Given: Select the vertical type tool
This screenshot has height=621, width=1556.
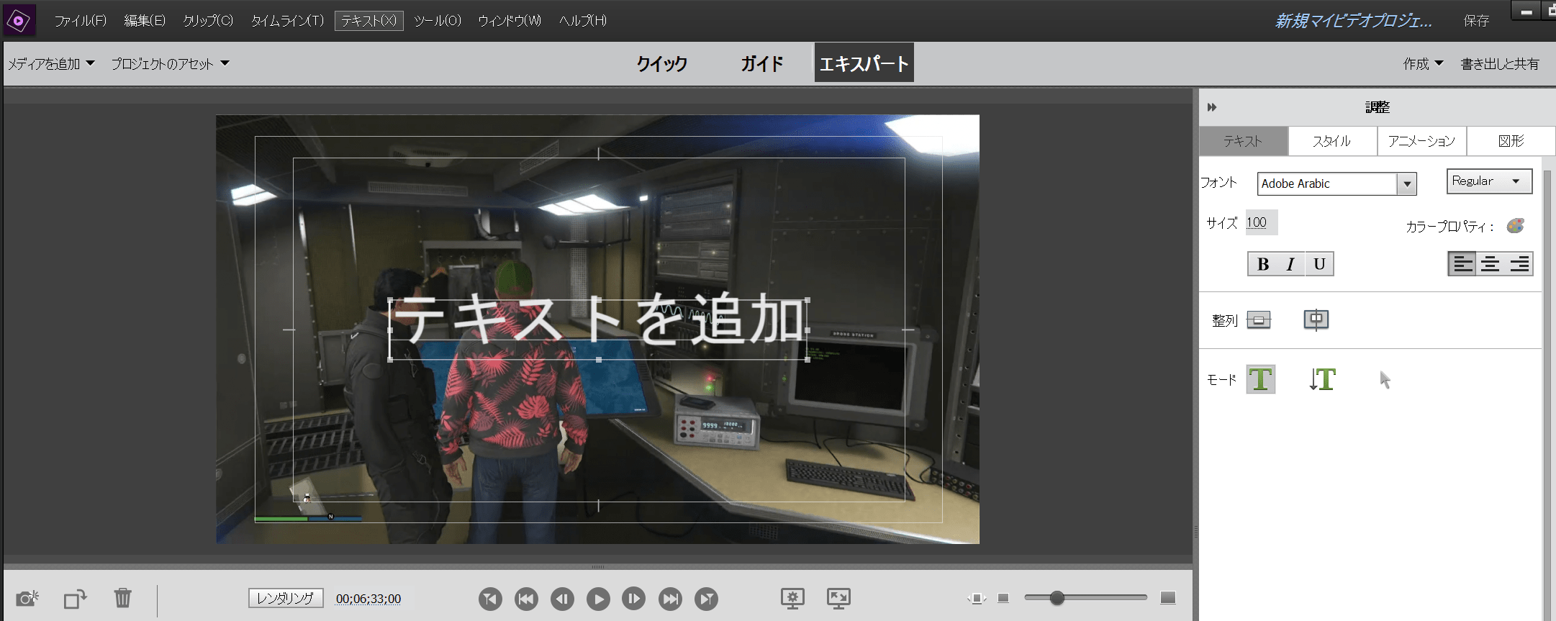Looking at the screenshot, I should click(x=1322, y=379).
